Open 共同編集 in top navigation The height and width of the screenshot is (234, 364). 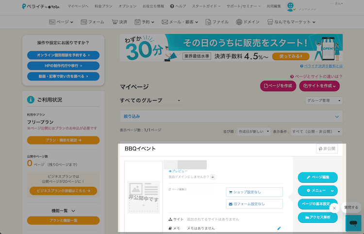(274, 6)
